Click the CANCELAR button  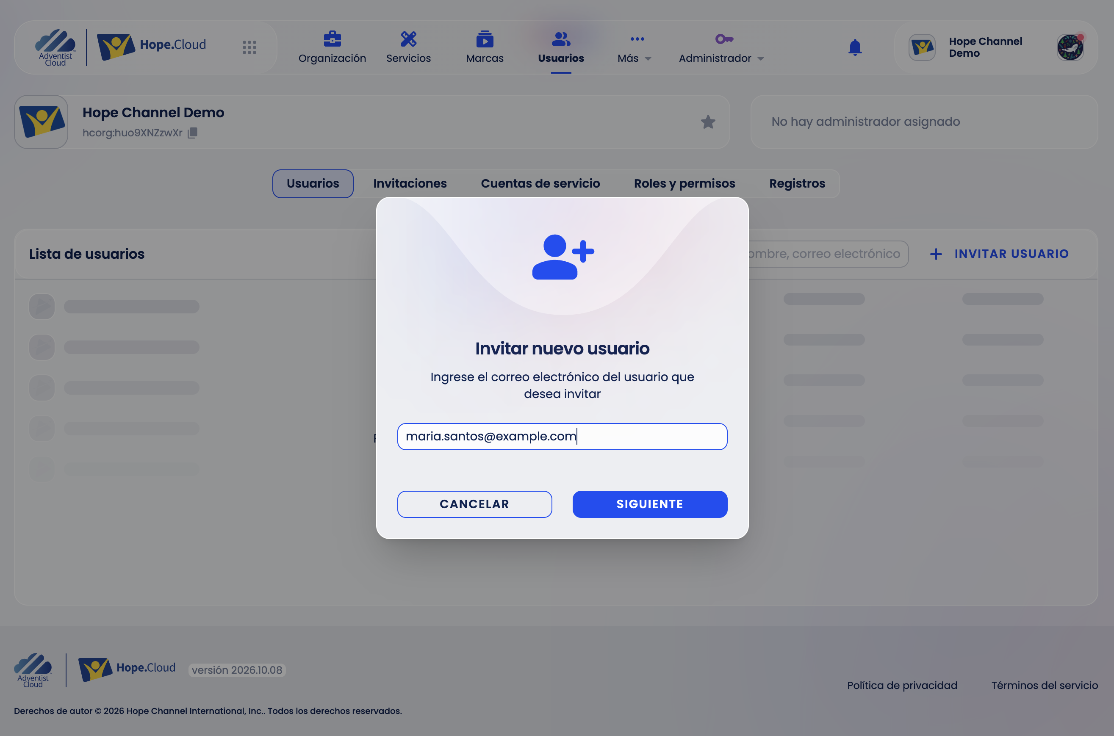(474, 504)
